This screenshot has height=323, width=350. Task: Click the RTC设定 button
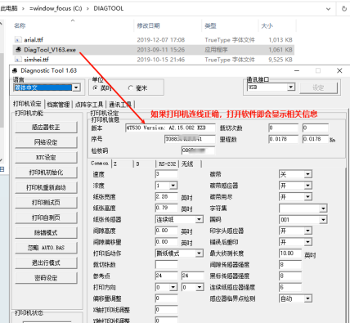coord(46,158)
